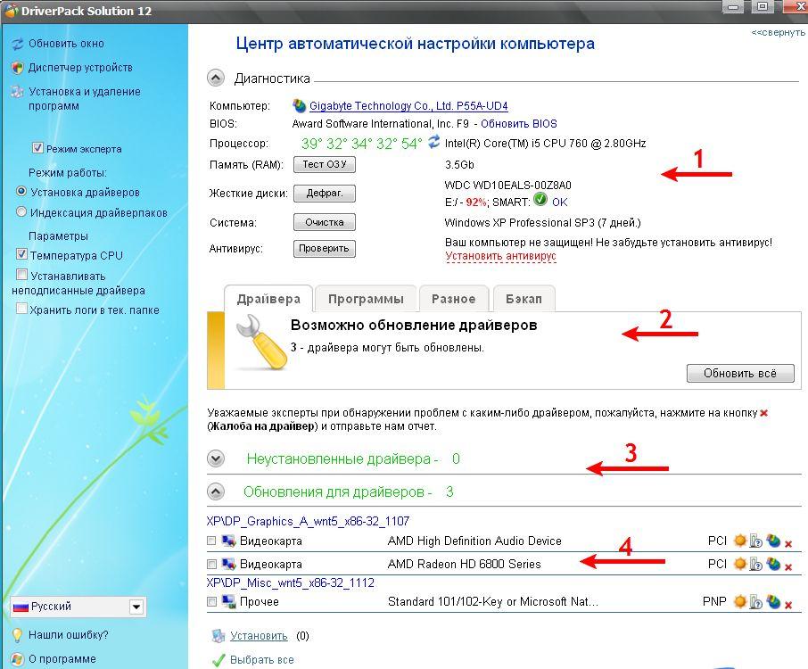The width and height of the screenshot is (808, 669).
Task: Click the globe icon for Standard 101/102-Key row
Action: point(773,601)
